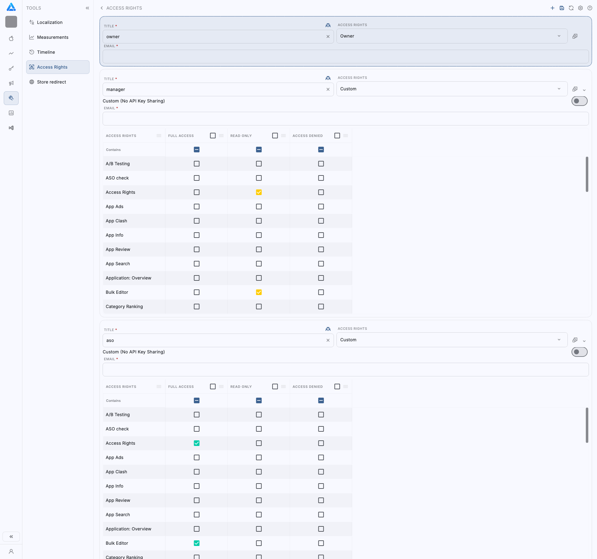Click the refresh icon in top toolbar
This screenshot has width=597, height=559.
571,8
